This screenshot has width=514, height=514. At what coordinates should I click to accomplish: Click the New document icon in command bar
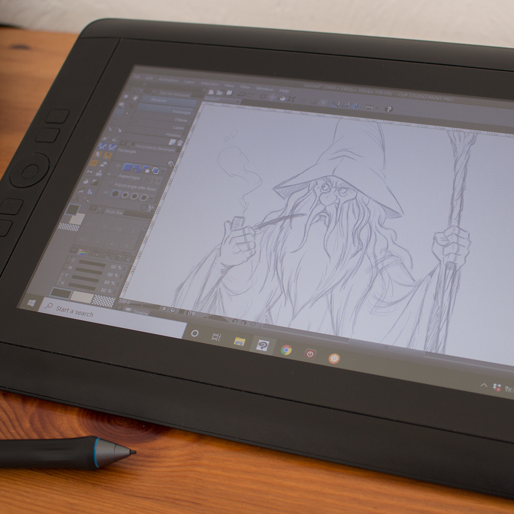point(211,92)
